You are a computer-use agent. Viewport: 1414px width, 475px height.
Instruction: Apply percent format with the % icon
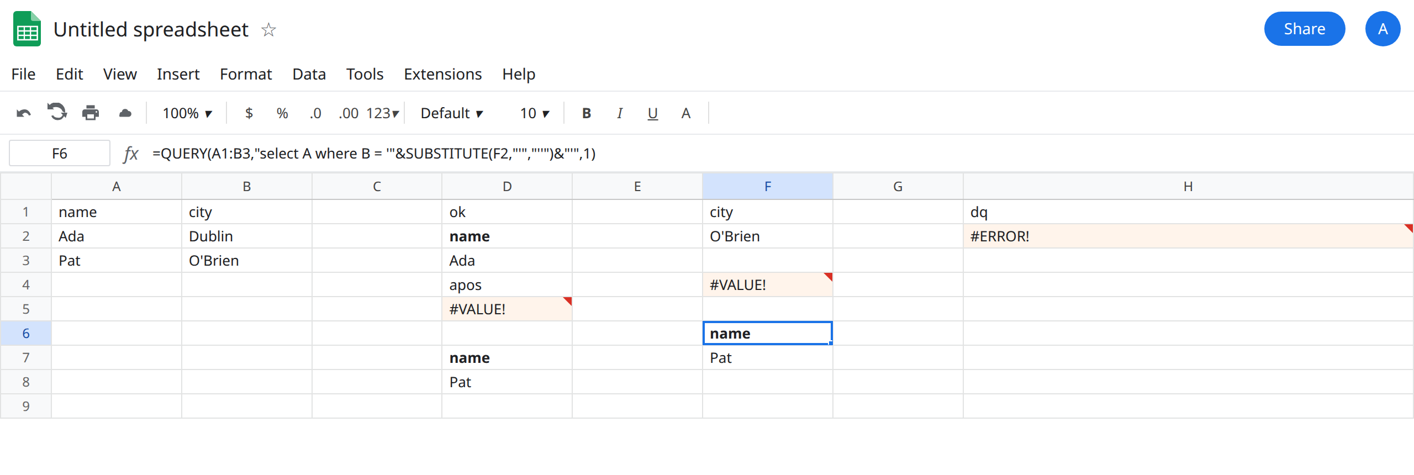click(282, 113)
